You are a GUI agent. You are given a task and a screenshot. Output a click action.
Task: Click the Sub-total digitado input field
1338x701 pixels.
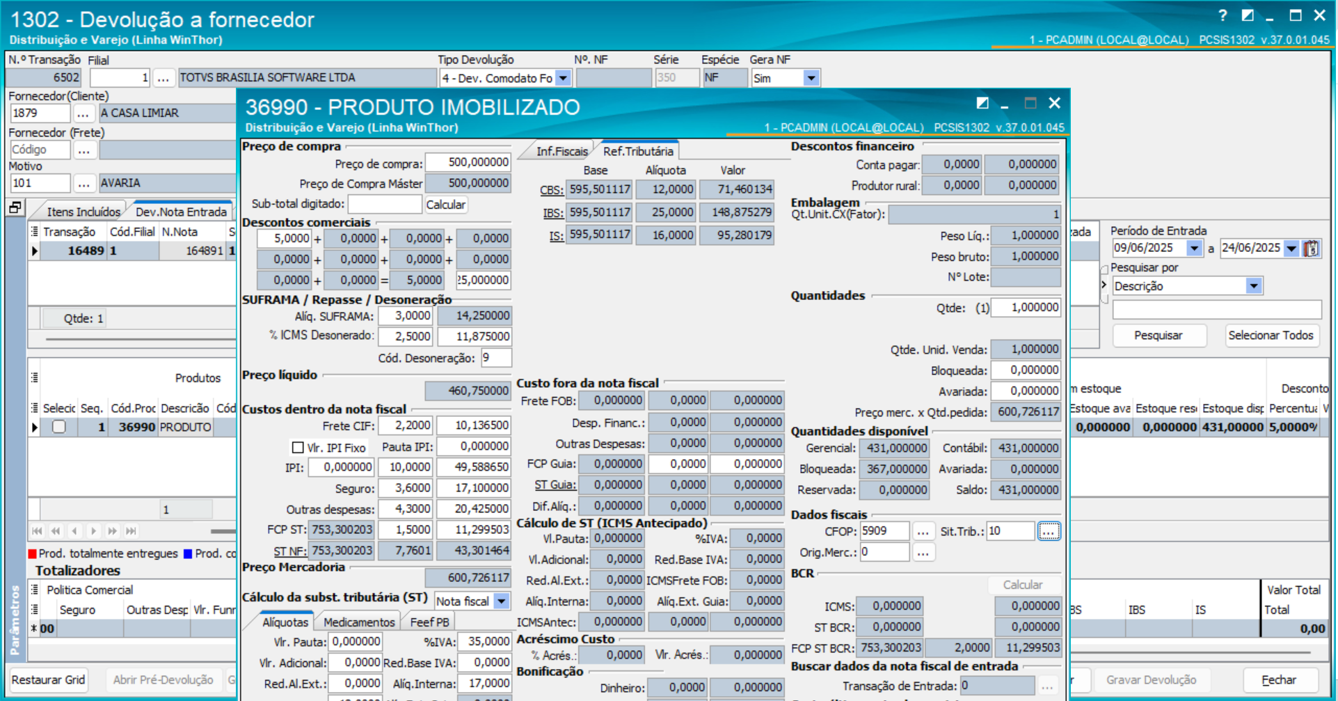pyautogui.click(x=385, y=204)
